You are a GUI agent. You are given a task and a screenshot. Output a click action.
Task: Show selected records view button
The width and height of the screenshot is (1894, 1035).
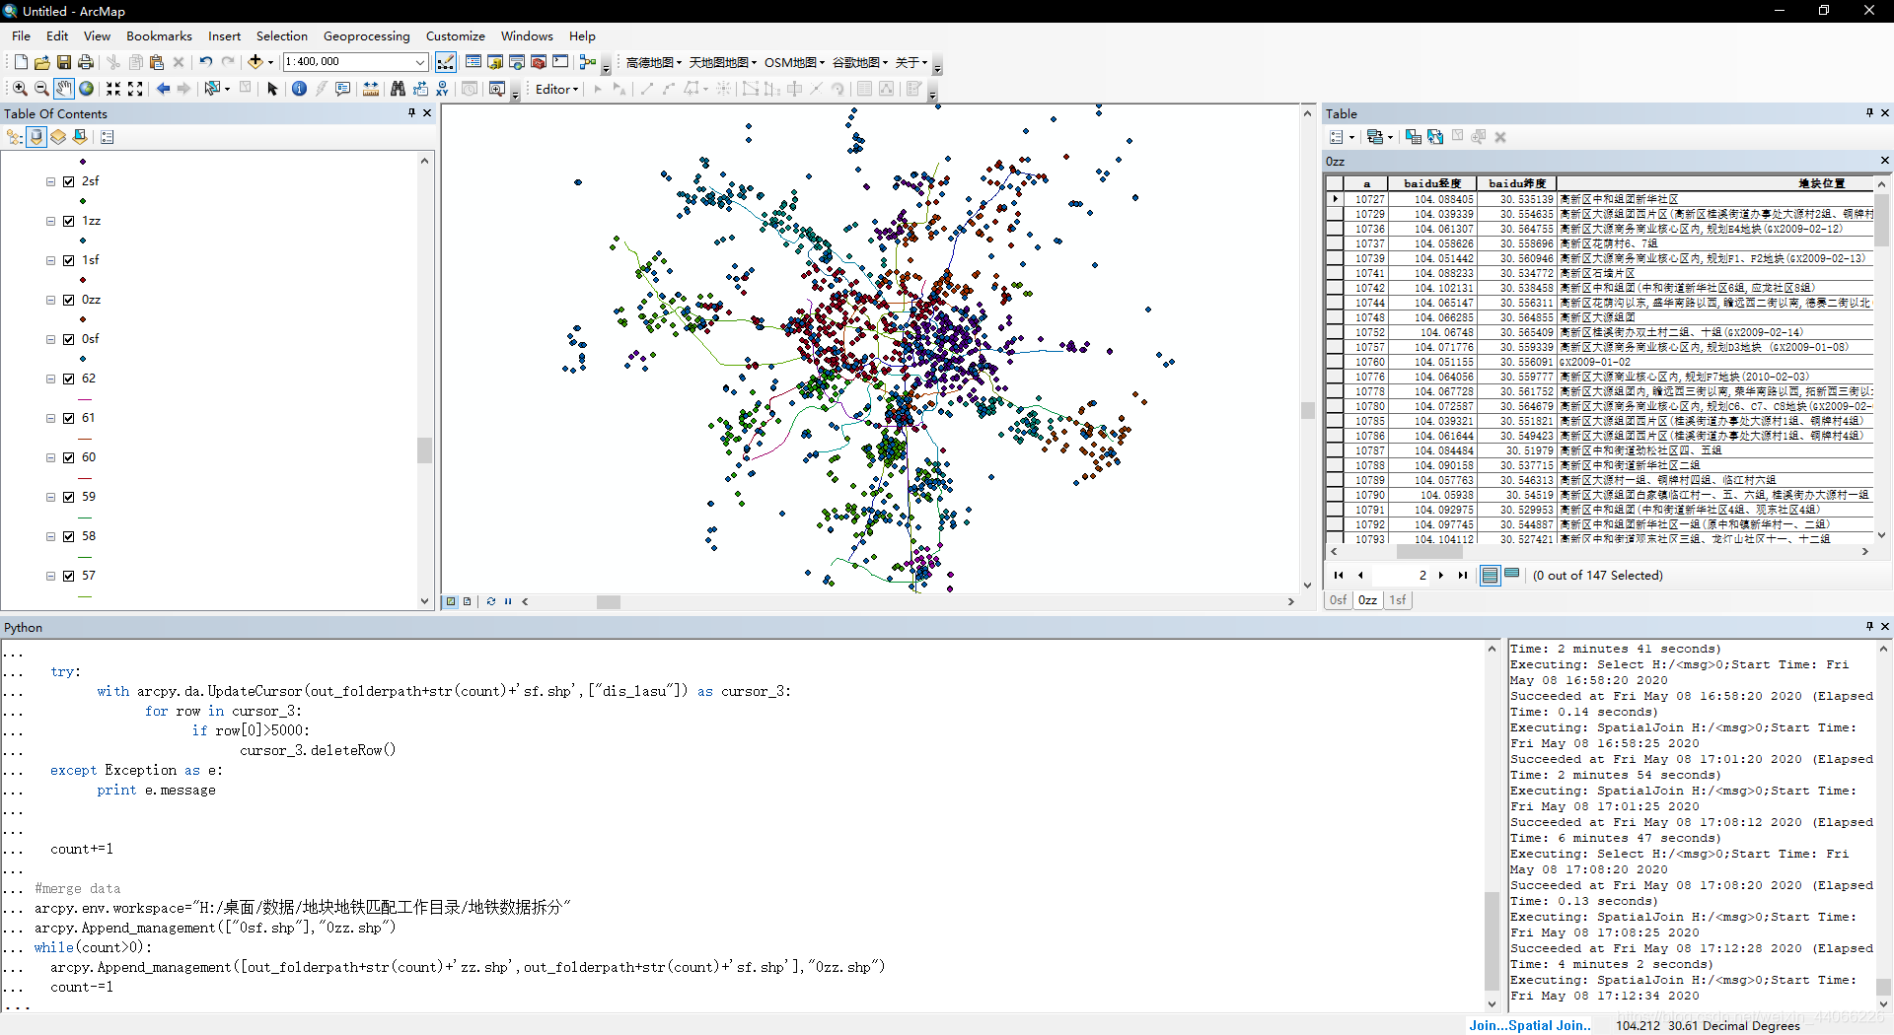click(1511, 575)
